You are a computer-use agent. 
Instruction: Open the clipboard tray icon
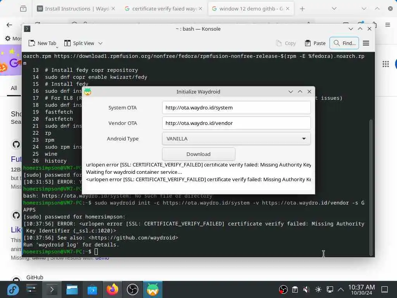click(x=295, y=289)
